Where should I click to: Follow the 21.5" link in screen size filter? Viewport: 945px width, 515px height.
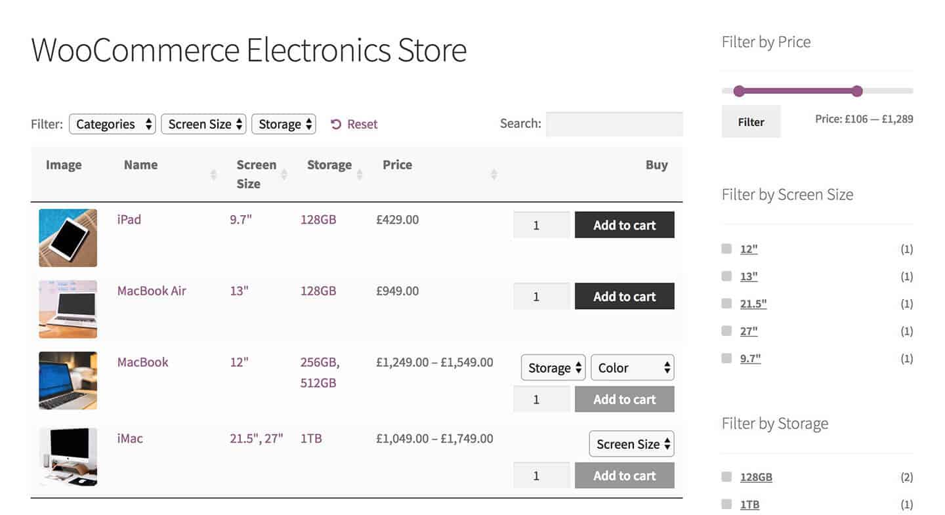click(753, 304)
